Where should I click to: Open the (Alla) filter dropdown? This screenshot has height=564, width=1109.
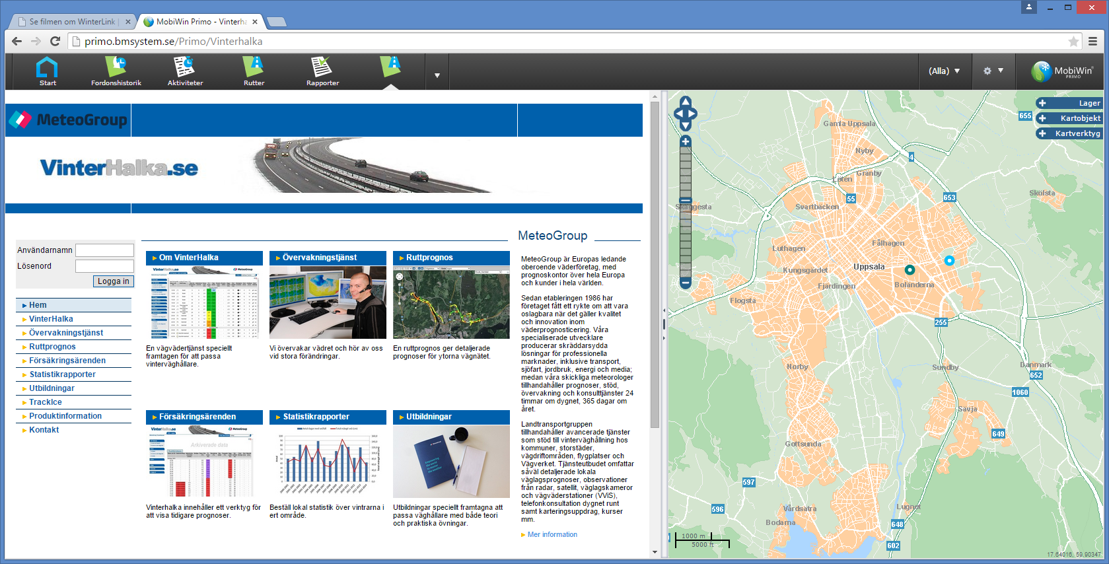[x=945, y=71]
